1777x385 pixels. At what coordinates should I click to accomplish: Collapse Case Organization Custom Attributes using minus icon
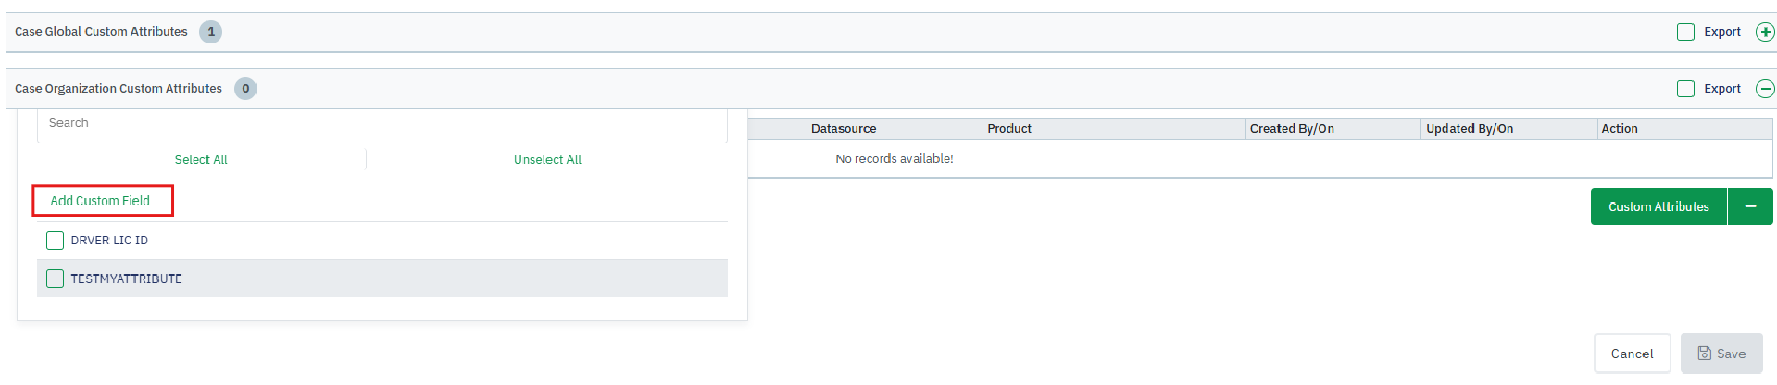tap(1765, 89)
